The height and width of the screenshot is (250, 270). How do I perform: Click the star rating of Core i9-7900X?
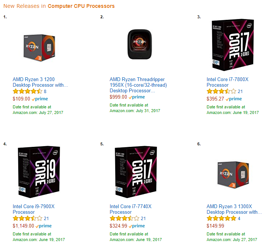pyautogui.click(x=28, y=218)
